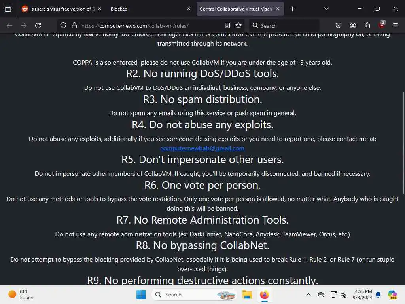Bookmark this page with the star
This screenshot has width=405, height=304.
(238, 25)
